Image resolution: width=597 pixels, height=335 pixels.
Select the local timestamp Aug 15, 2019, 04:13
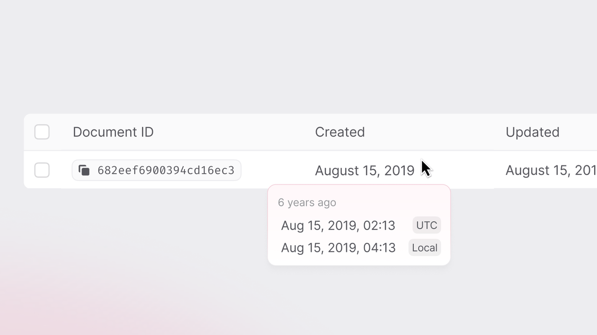pyautogui.click(x=338, y=247)
